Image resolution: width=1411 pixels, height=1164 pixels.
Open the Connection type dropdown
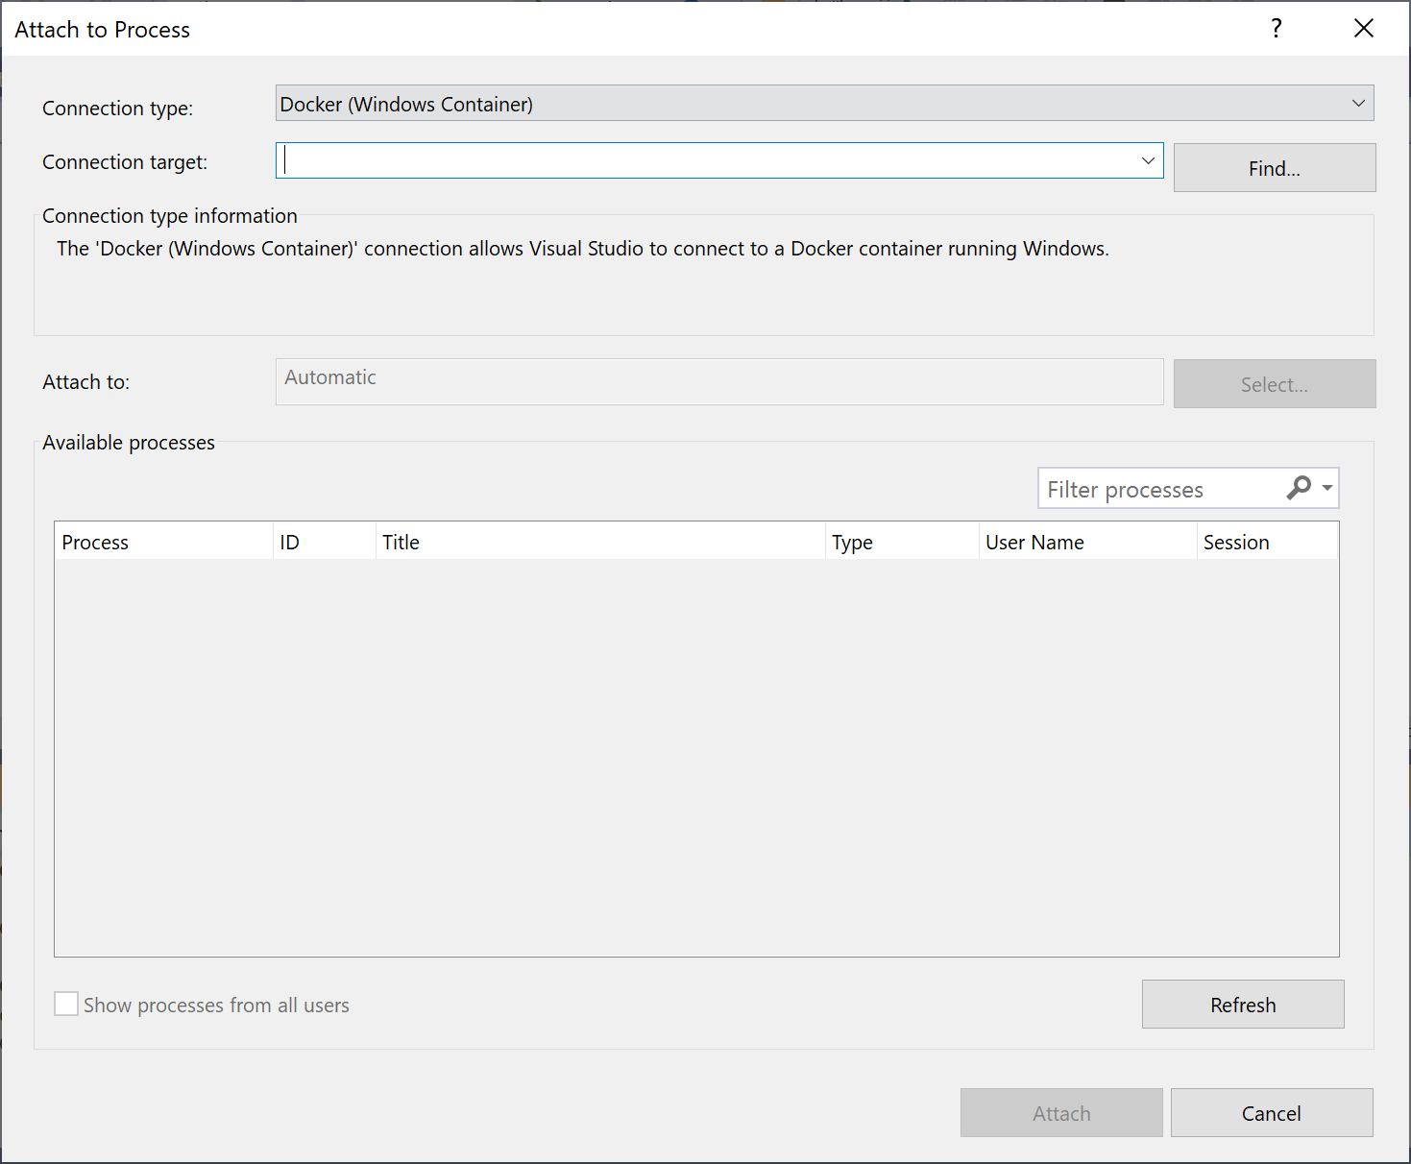tap(1358, 103)
